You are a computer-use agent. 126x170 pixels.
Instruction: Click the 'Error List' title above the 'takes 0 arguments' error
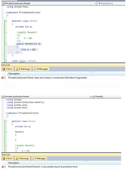5,65
